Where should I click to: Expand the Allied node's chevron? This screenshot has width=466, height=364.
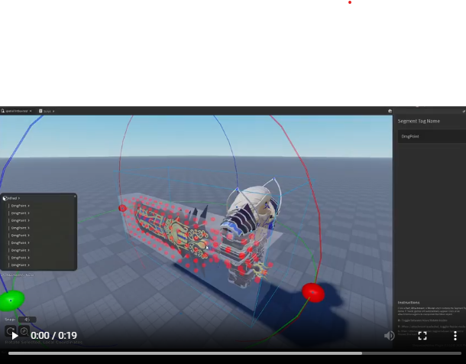[x=19, y=198]
